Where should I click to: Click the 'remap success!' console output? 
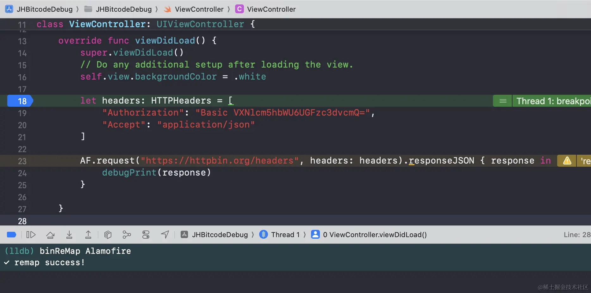tap(49, 262)
